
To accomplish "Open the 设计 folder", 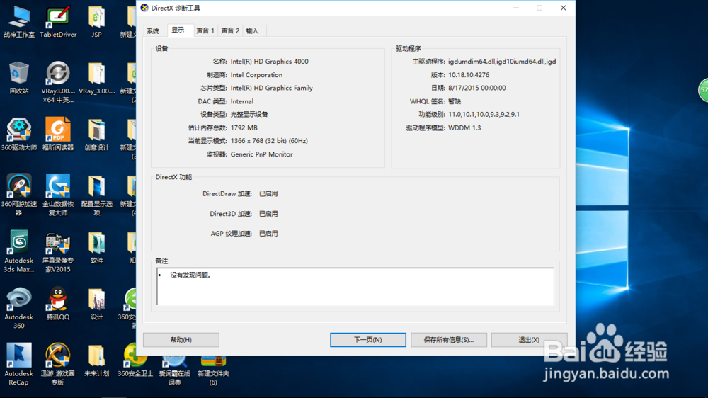I will pyautogui.click(x=96, y=304).
